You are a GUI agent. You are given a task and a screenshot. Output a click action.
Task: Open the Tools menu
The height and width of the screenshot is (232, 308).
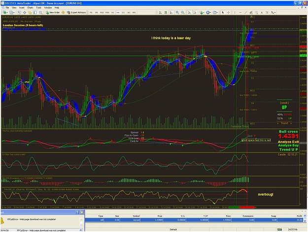tap(39, 8)
